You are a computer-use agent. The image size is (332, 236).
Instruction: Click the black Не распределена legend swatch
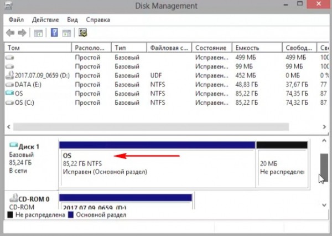click(x=10, y=215)
